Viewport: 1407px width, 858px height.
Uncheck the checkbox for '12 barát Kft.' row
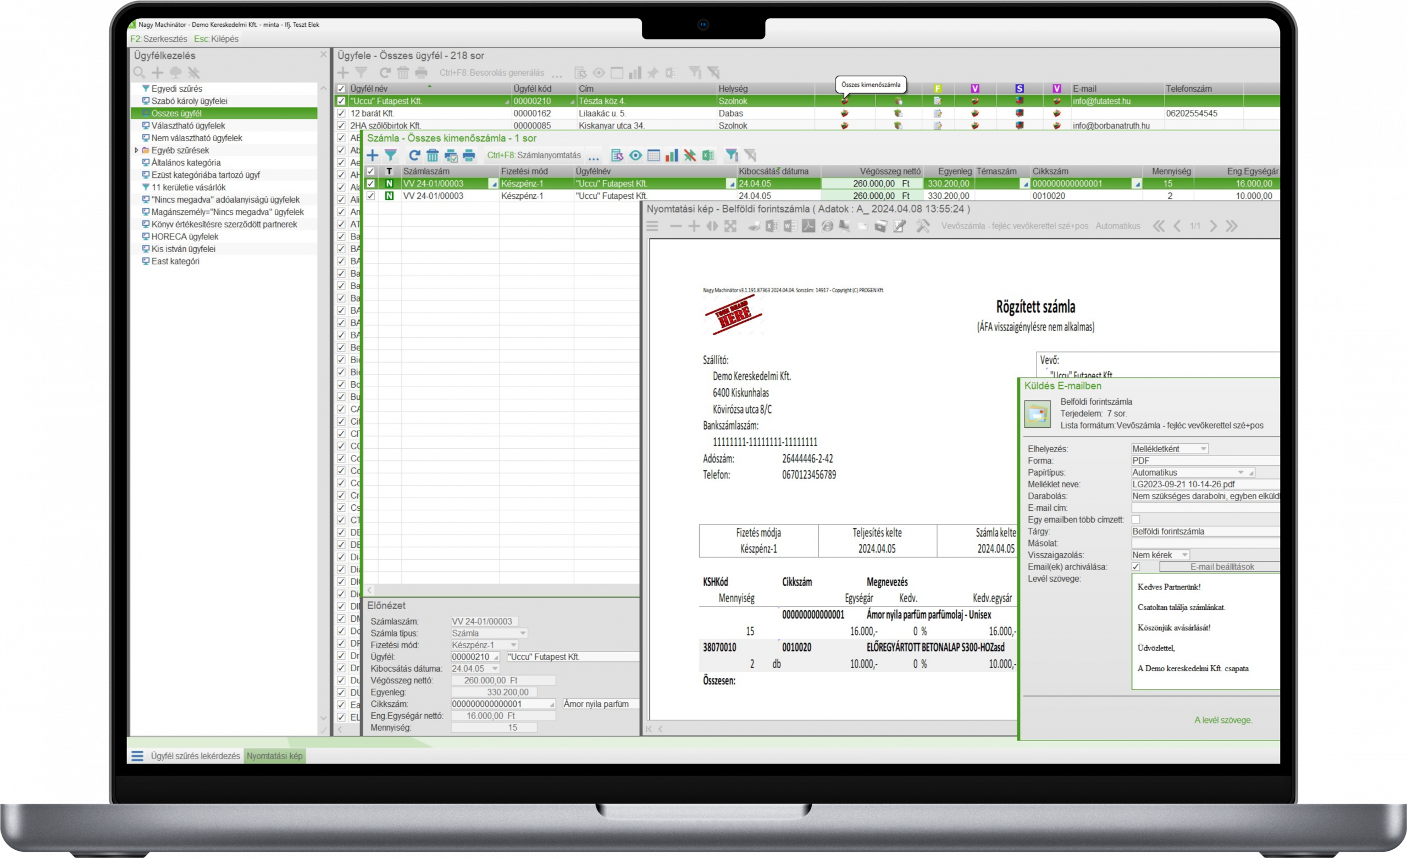(341, 114)
